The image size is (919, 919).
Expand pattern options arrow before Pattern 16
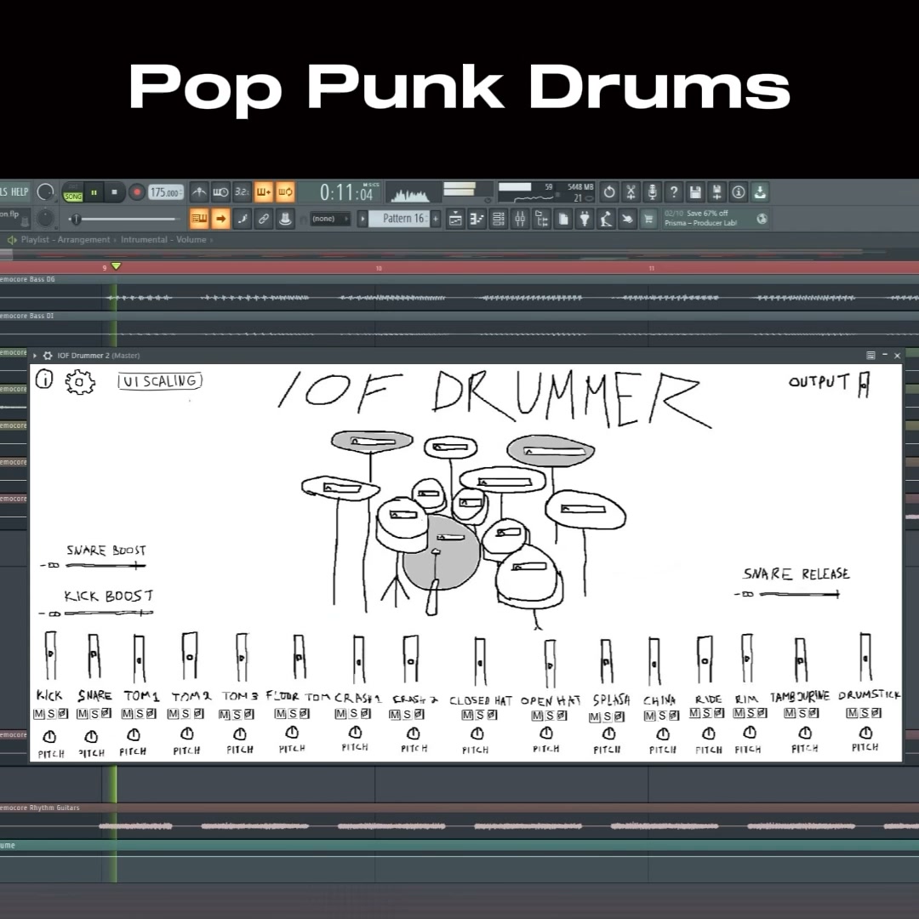click(362, 219)
